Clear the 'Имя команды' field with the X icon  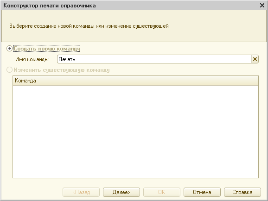pyautogui.click(x=255, y=59)
